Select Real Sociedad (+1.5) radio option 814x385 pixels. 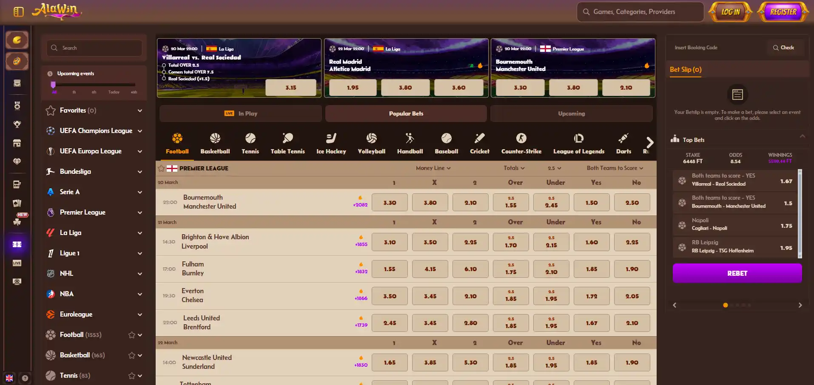(x=164, y=79)
